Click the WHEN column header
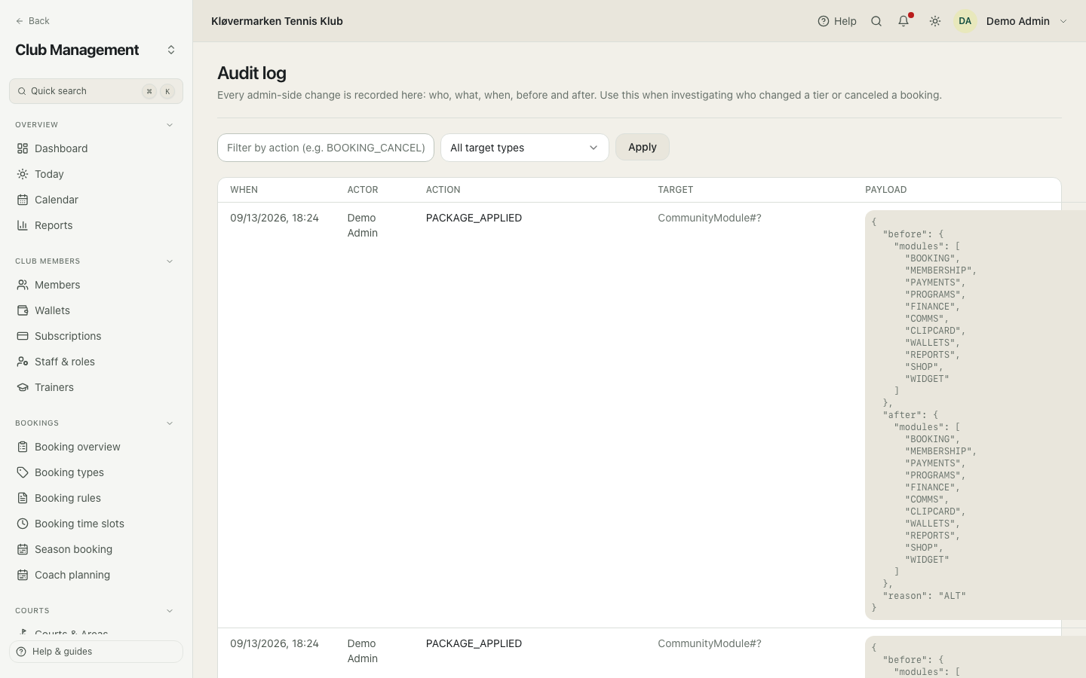This screenshot has height=678, width=1086. pyautogui.click(x=244, y=190)
